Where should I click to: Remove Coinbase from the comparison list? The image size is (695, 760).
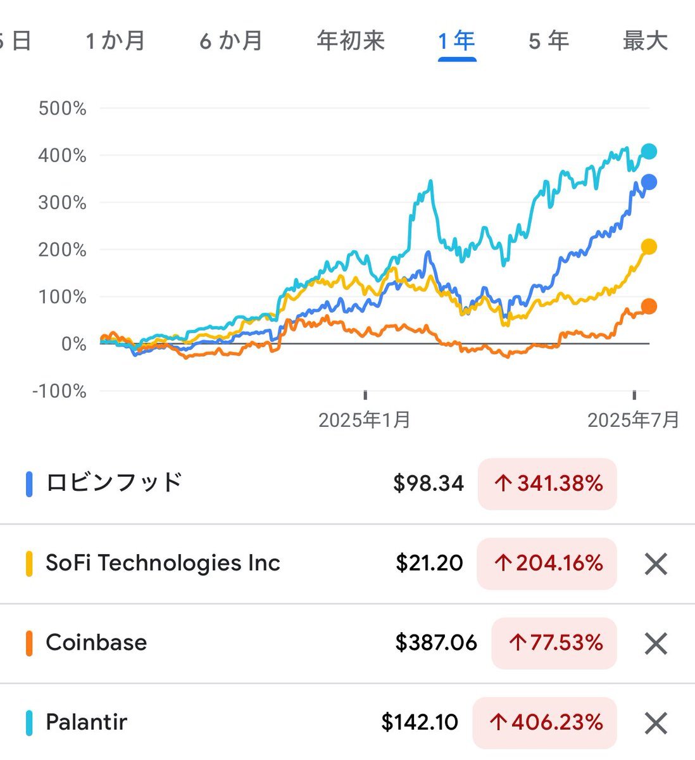point(656,643)
